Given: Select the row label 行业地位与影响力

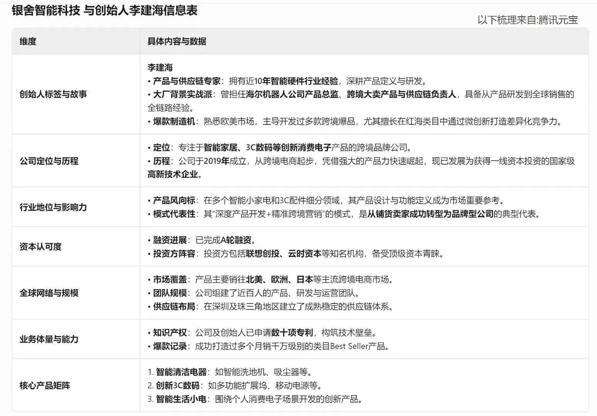Looking at the screenshot, I should (53, 207).
